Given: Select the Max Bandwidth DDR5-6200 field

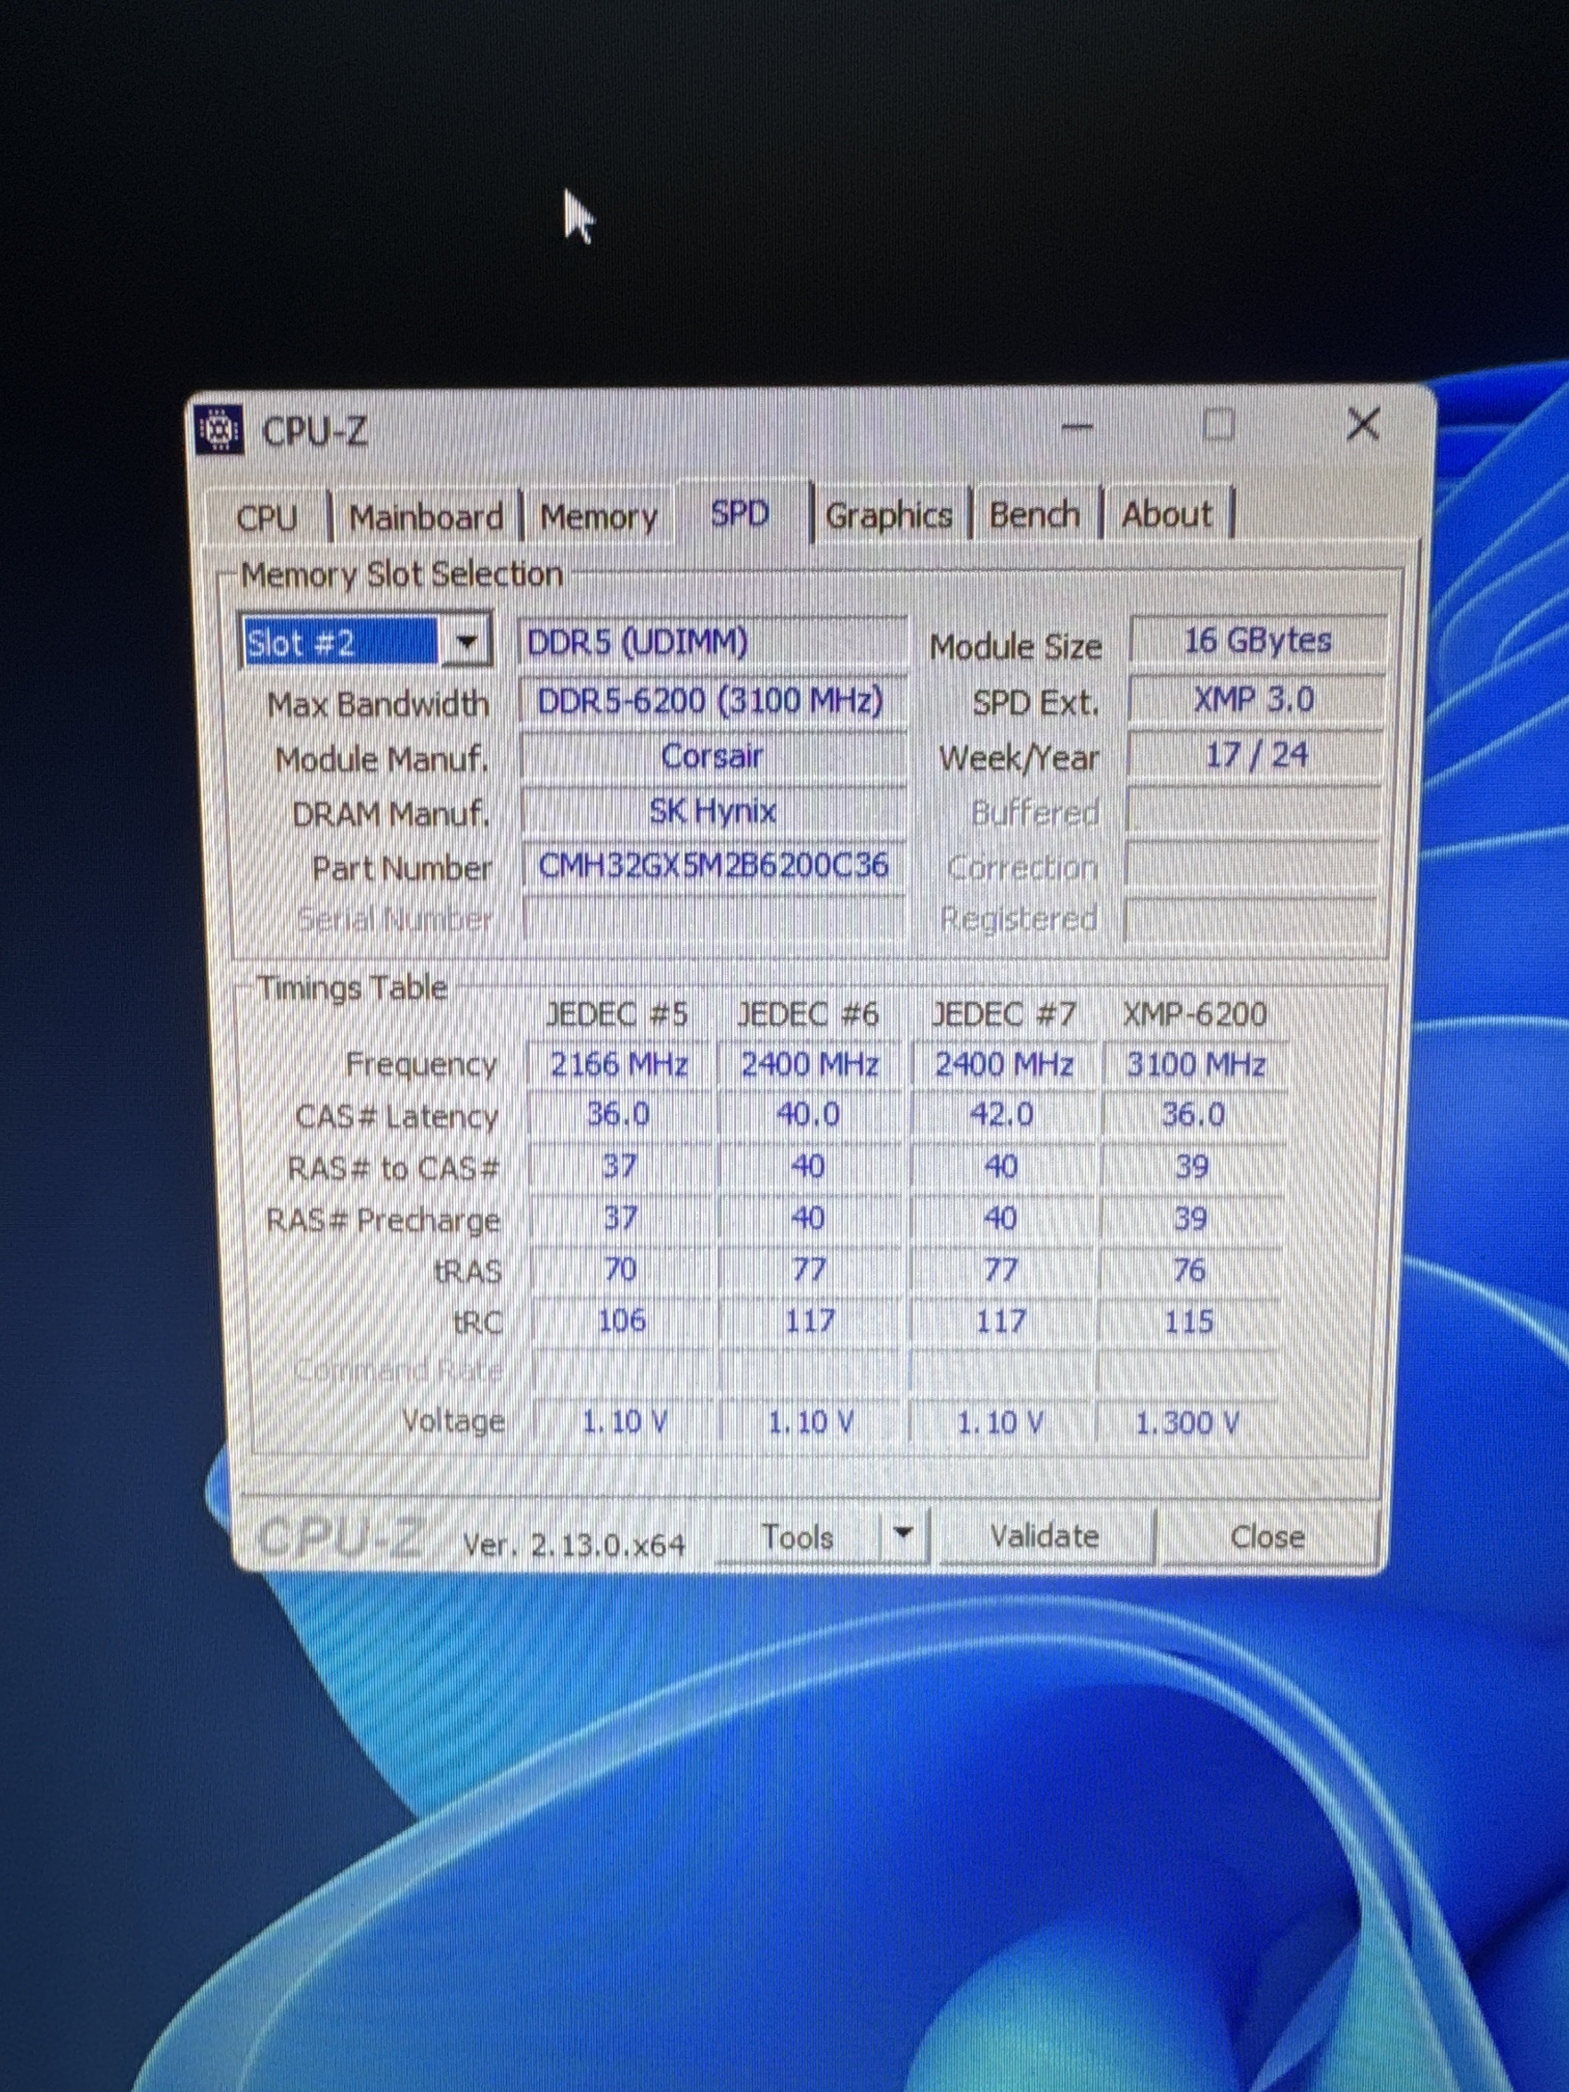Looking at the screenshot, I should (x=711, y=701).
